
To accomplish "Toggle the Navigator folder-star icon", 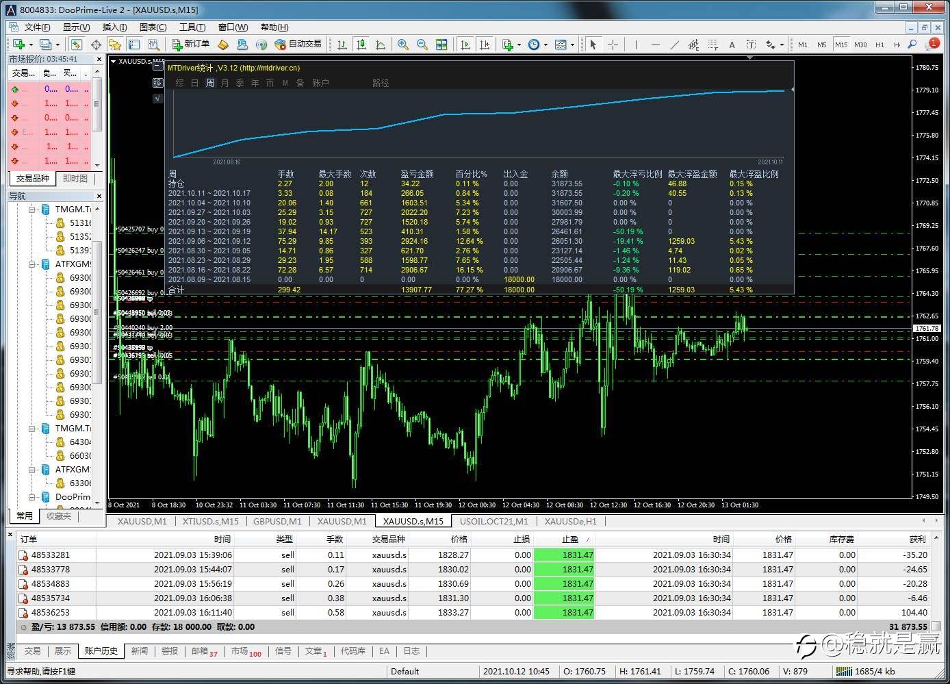I will tap(115, 44).
